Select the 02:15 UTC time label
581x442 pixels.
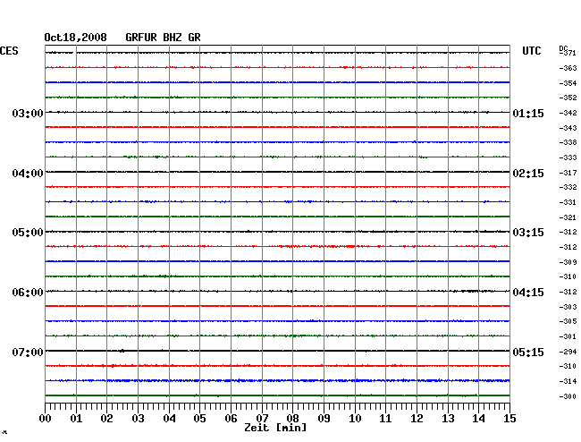(x=528, y=174)
